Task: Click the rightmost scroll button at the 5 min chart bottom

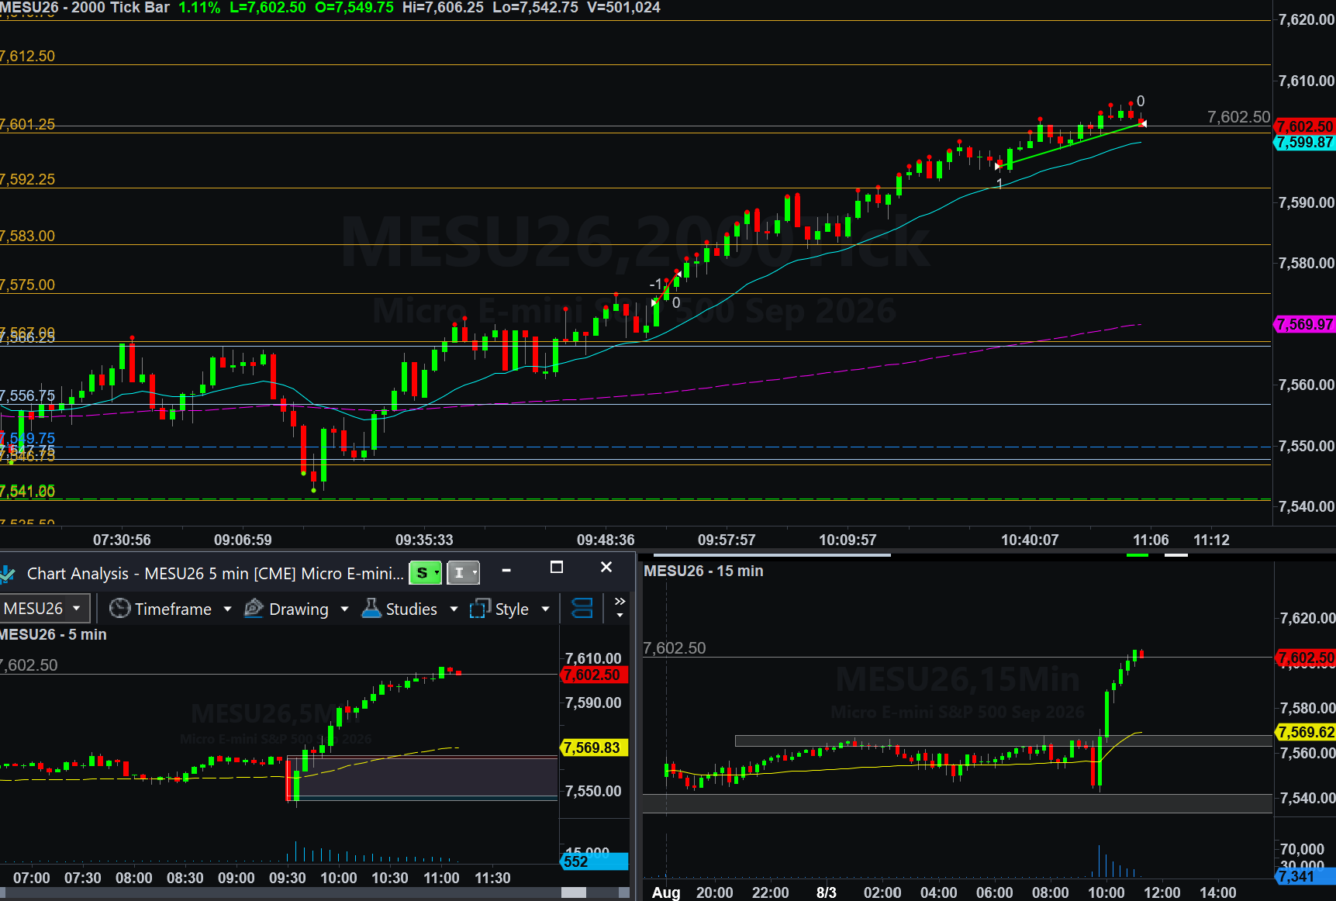Action: (x=624, y=893)
